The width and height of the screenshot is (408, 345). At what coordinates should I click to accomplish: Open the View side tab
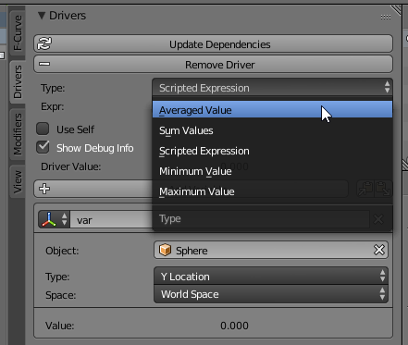point(18,181)
